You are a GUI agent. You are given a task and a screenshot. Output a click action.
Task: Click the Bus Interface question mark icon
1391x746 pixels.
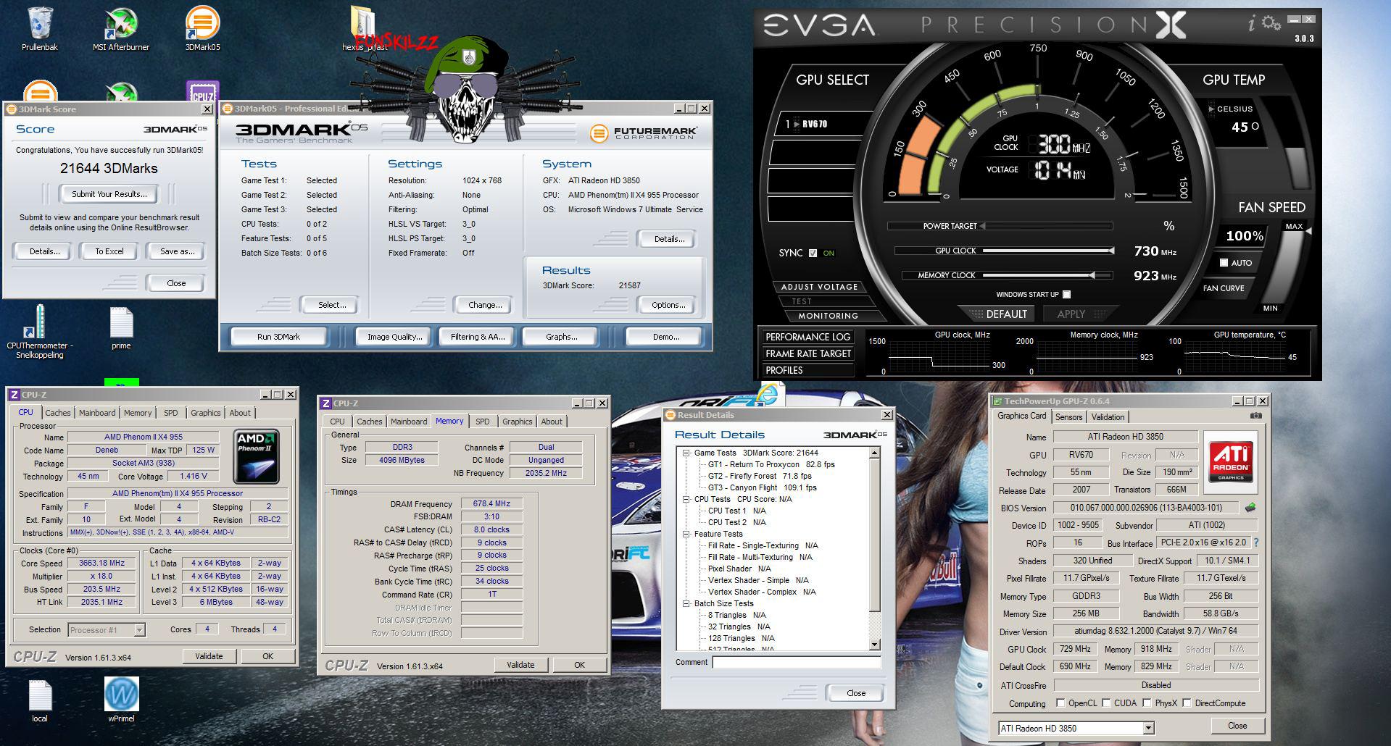pos(1256,542)
